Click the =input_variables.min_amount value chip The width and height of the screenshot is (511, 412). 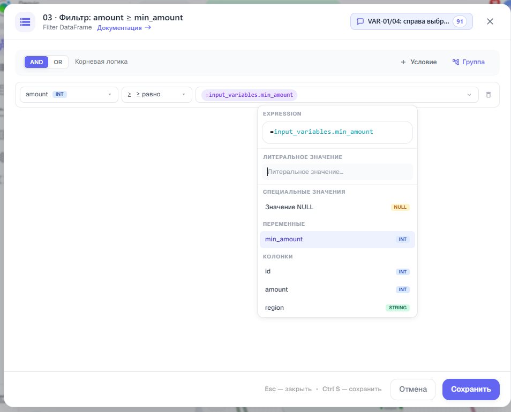(249, 95)
